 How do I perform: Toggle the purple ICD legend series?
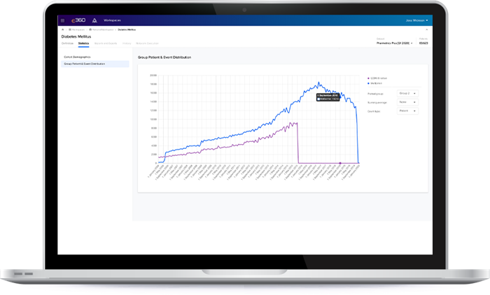coord(377,78)
